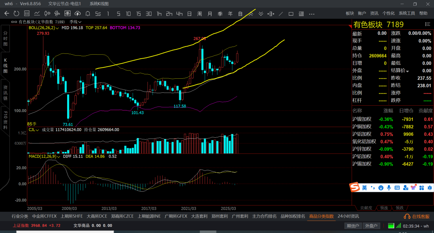Select the 1 minute period
Viewport: 434px width, 233px height.
coord(108,14)
